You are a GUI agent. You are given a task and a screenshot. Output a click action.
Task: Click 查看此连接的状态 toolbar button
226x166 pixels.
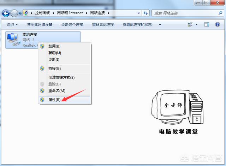coord(137,24)
